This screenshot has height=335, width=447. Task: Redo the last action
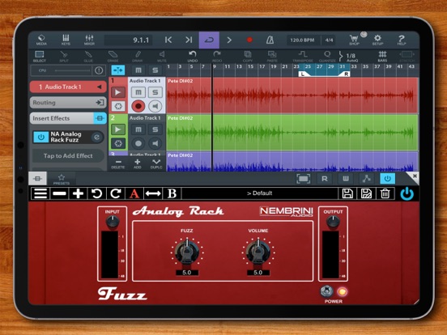coord(217,57)
